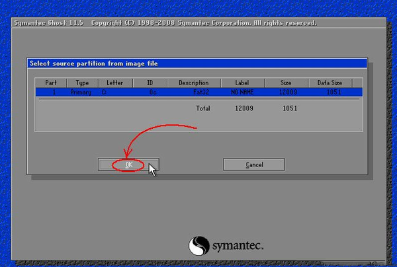Click the Label column header
The image size is (397, 267).
tap(242, 83)
